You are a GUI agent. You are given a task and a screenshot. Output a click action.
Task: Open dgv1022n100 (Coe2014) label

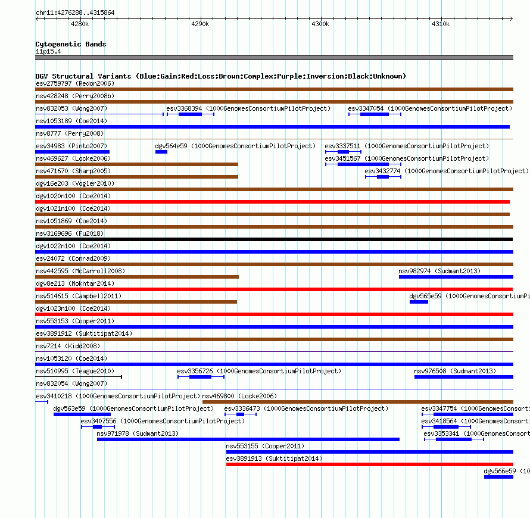(x=73, y=246)
